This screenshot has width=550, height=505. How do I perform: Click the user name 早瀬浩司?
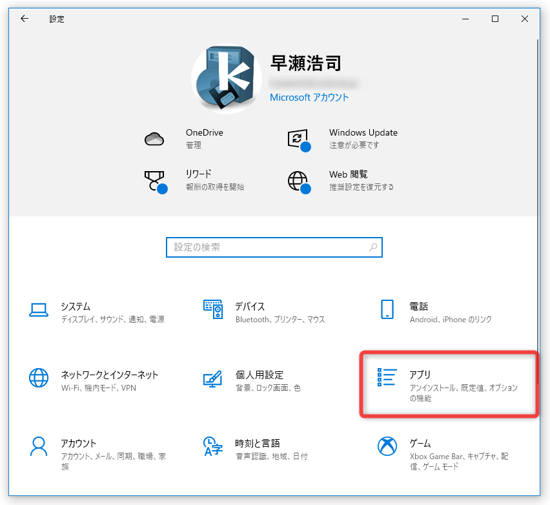pos(305,63)
